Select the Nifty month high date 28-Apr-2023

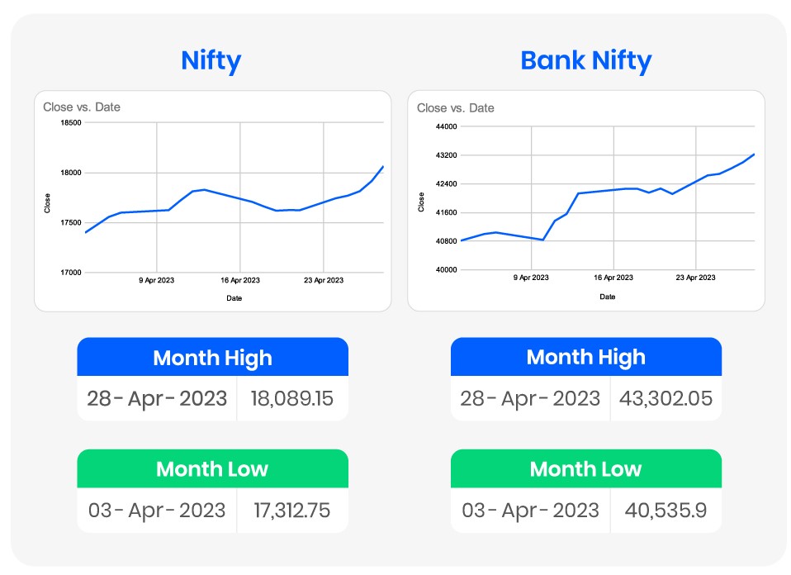point(157,399)
